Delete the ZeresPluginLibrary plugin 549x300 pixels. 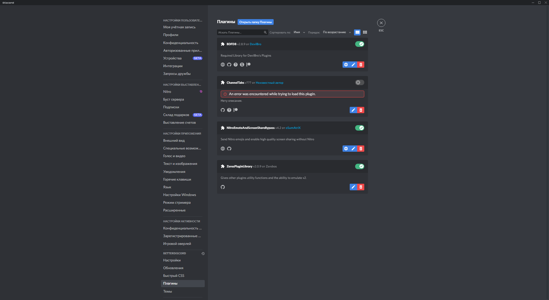(x=361, y=187)
